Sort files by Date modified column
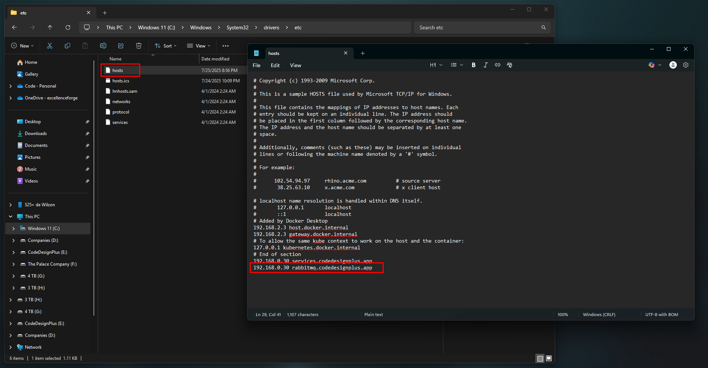 [x=215, y=59]
